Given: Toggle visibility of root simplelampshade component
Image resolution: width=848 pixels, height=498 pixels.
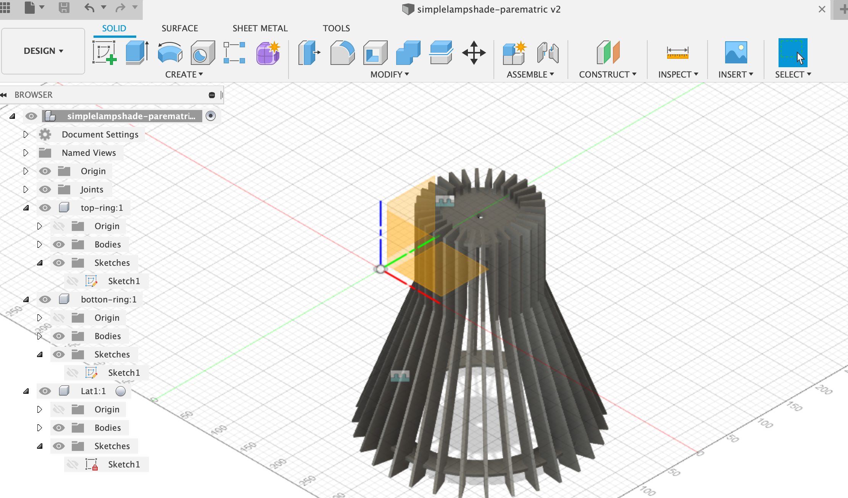Looking at the screenshot, I should pos(31,116).
